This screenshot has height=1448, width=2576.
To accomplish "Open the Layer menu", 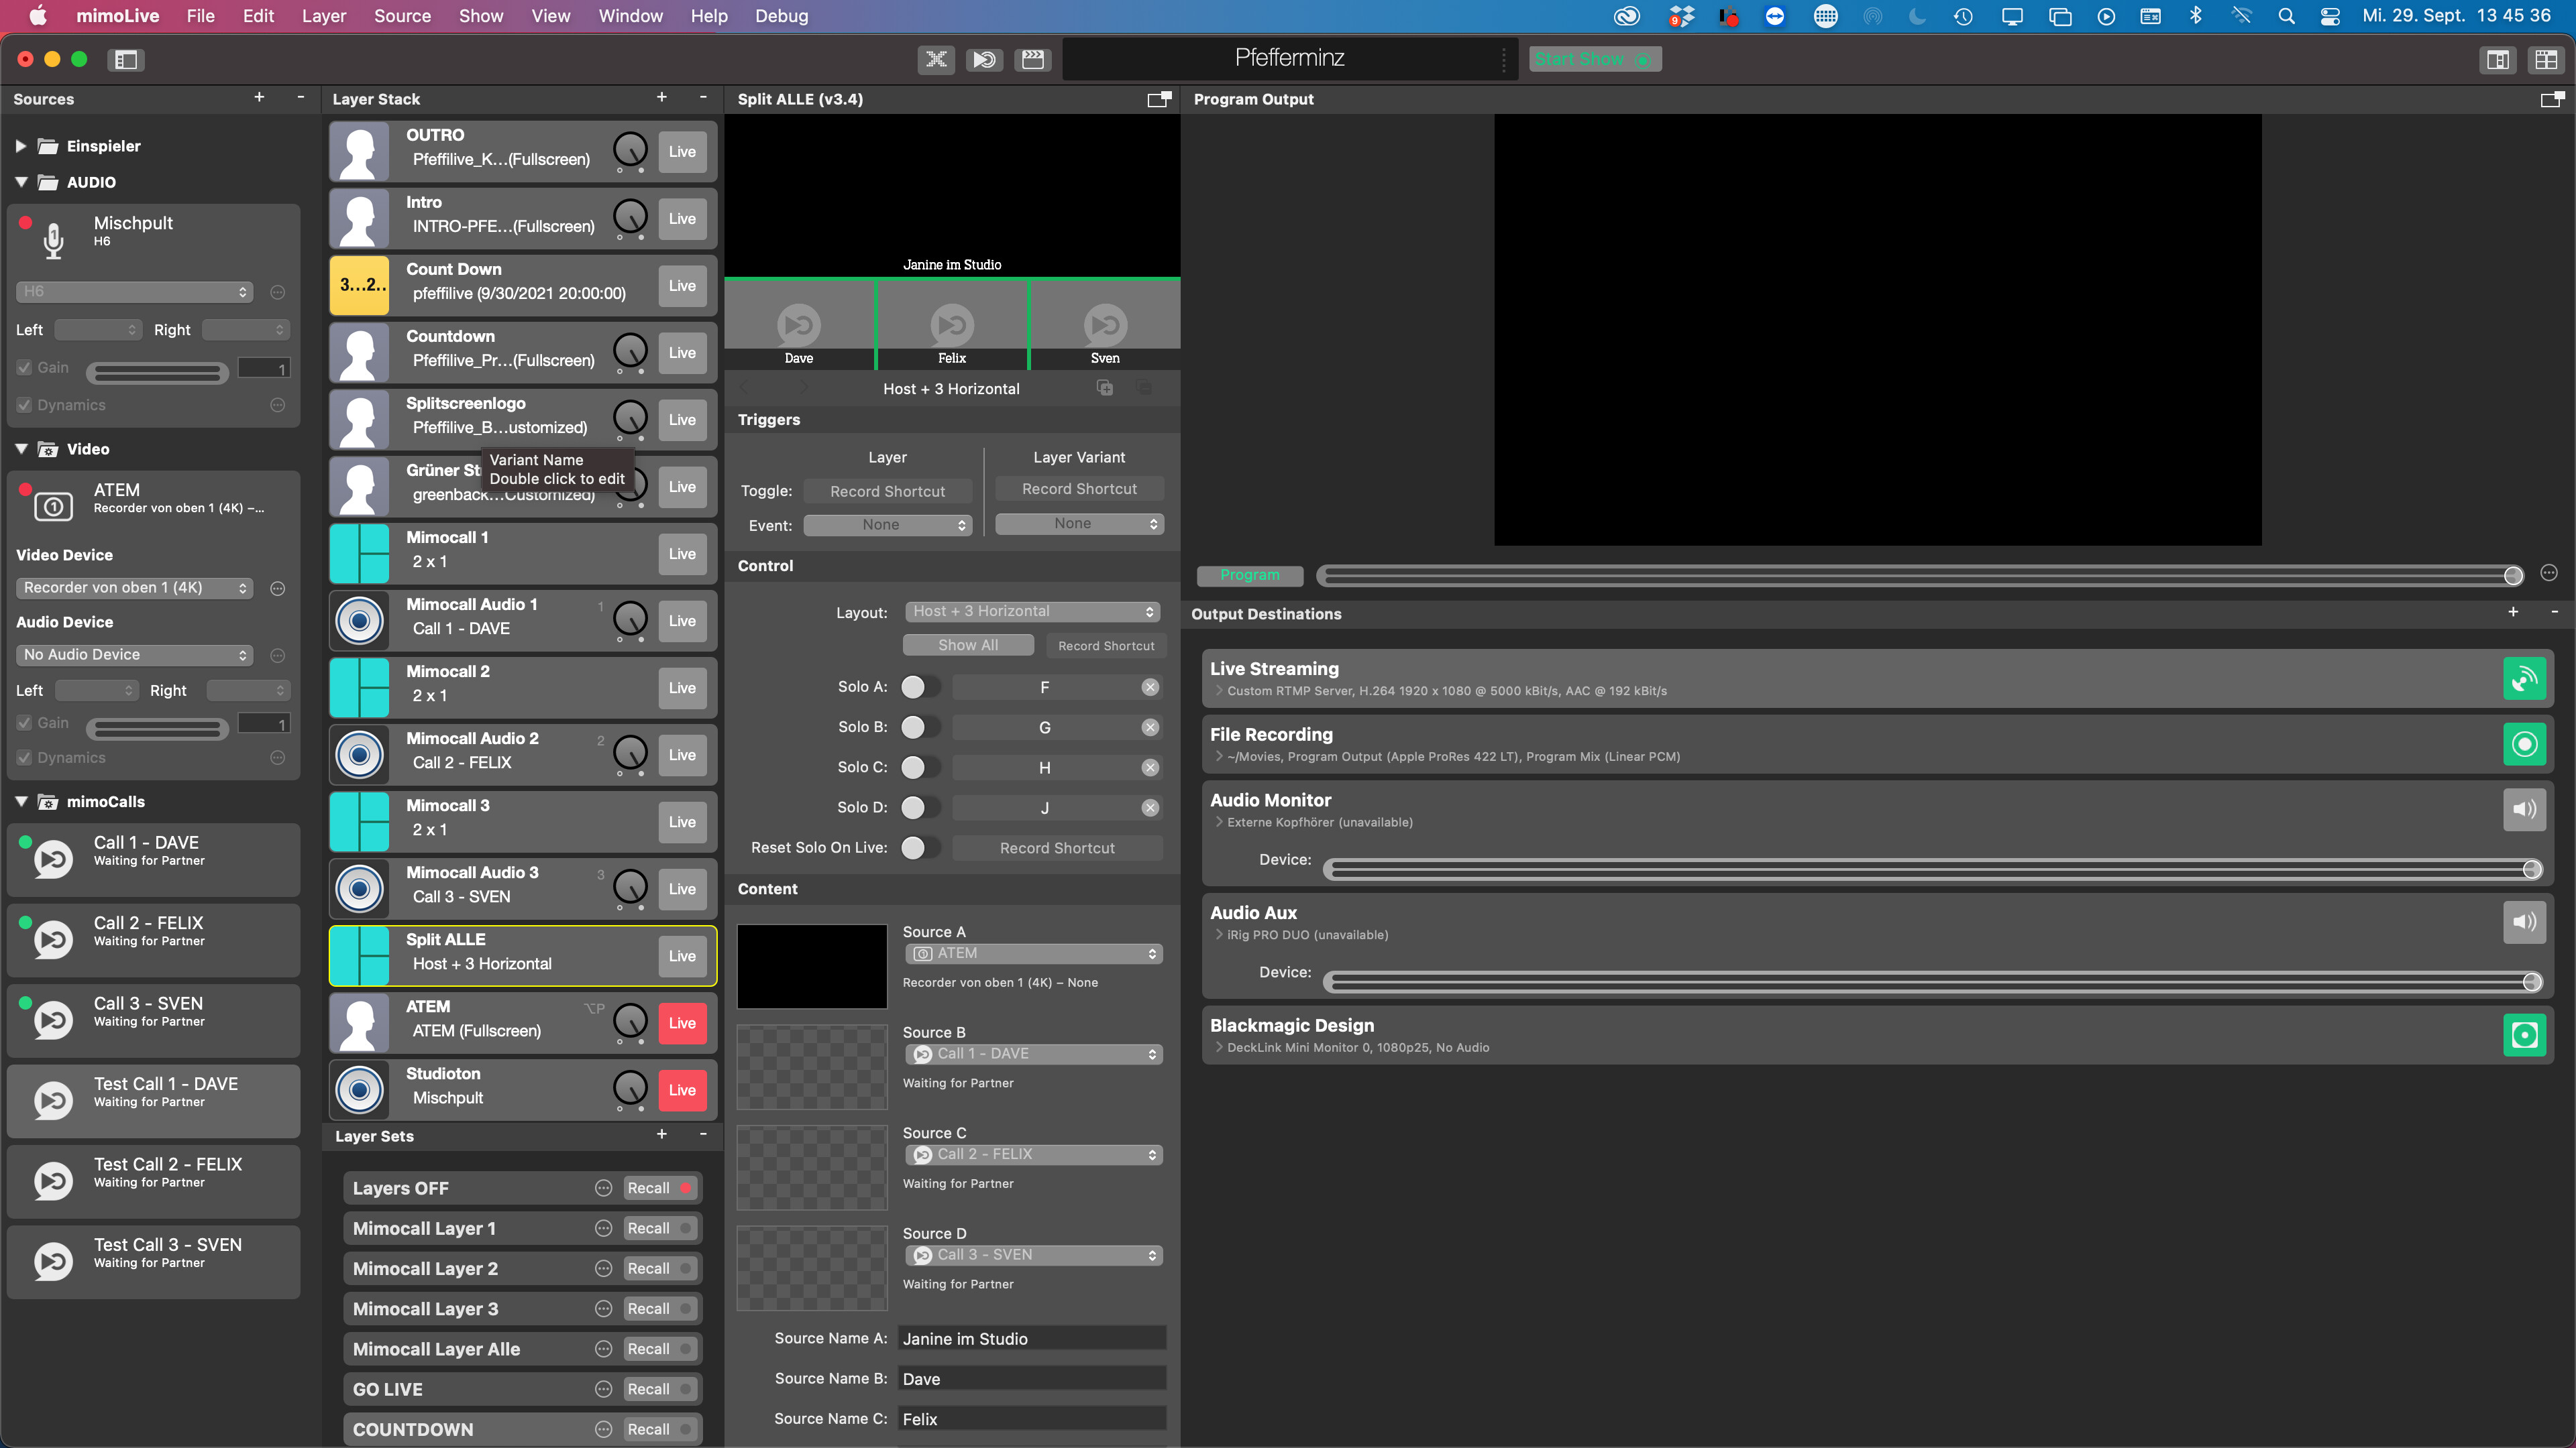I will coord(323,16).
